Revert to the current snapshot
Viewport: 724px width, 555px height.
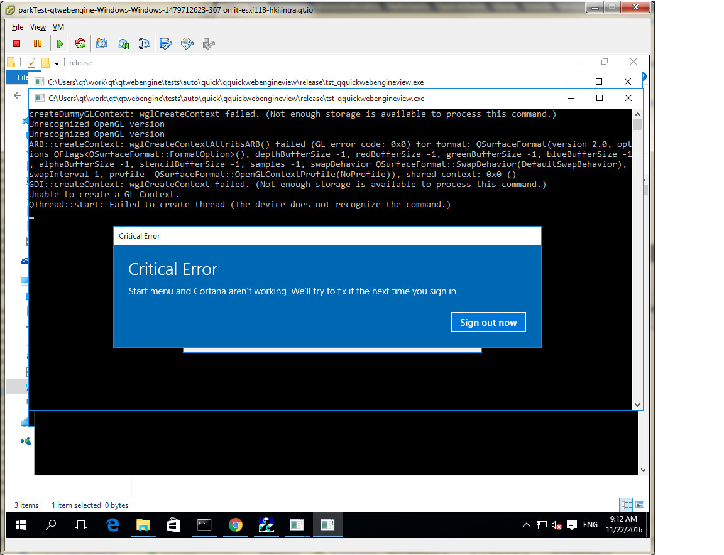(123, 43)
